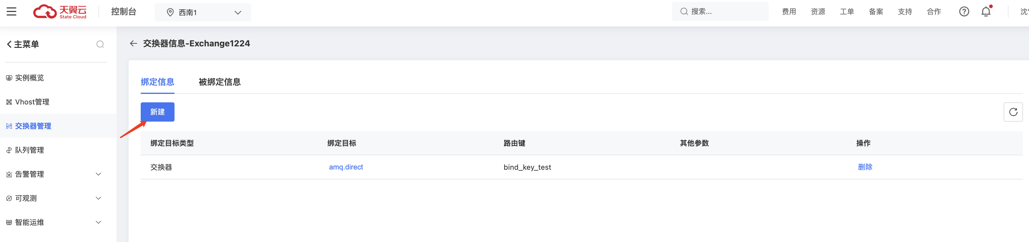Image resolution: width=1029 pixels, height=242 pixels.
Task: Open the notification bell
Action: click(x=986, y=11)
